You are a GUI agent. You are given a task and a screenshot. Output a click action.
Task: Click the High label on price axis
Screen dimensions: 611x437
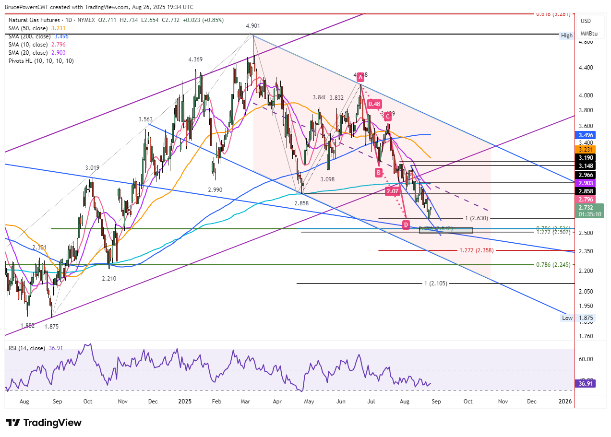point(567,35)
